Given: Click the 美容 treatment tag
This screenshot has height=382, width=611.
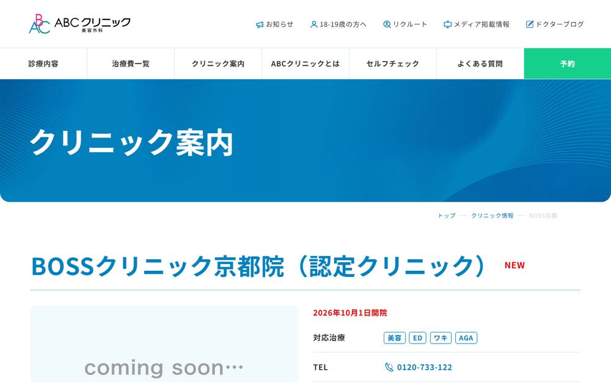Looking at the screenshot, I should pyautogui.click(x=395, y=338).
